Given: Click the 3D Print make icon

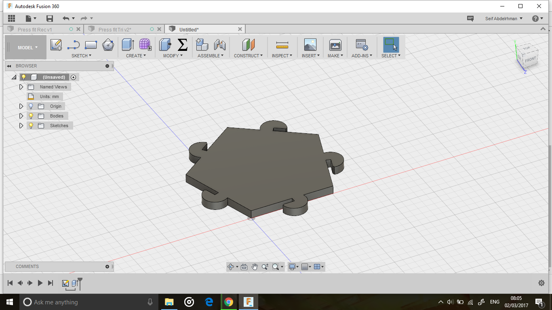Looking at the screenshot, I should [335, 44].
